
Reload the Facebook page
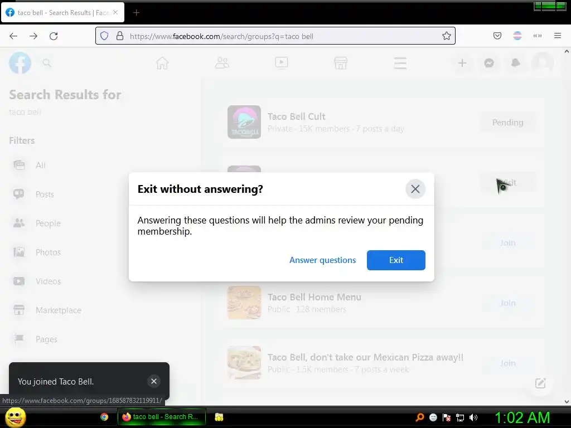[x=54, y=36]
